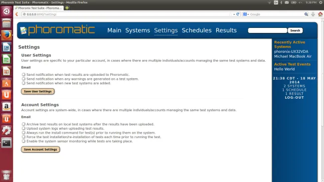The height and width of the screenshot is (182, 324).
Task: Launch LibreOffice Impress from the dock
Action: pos(6,71)
